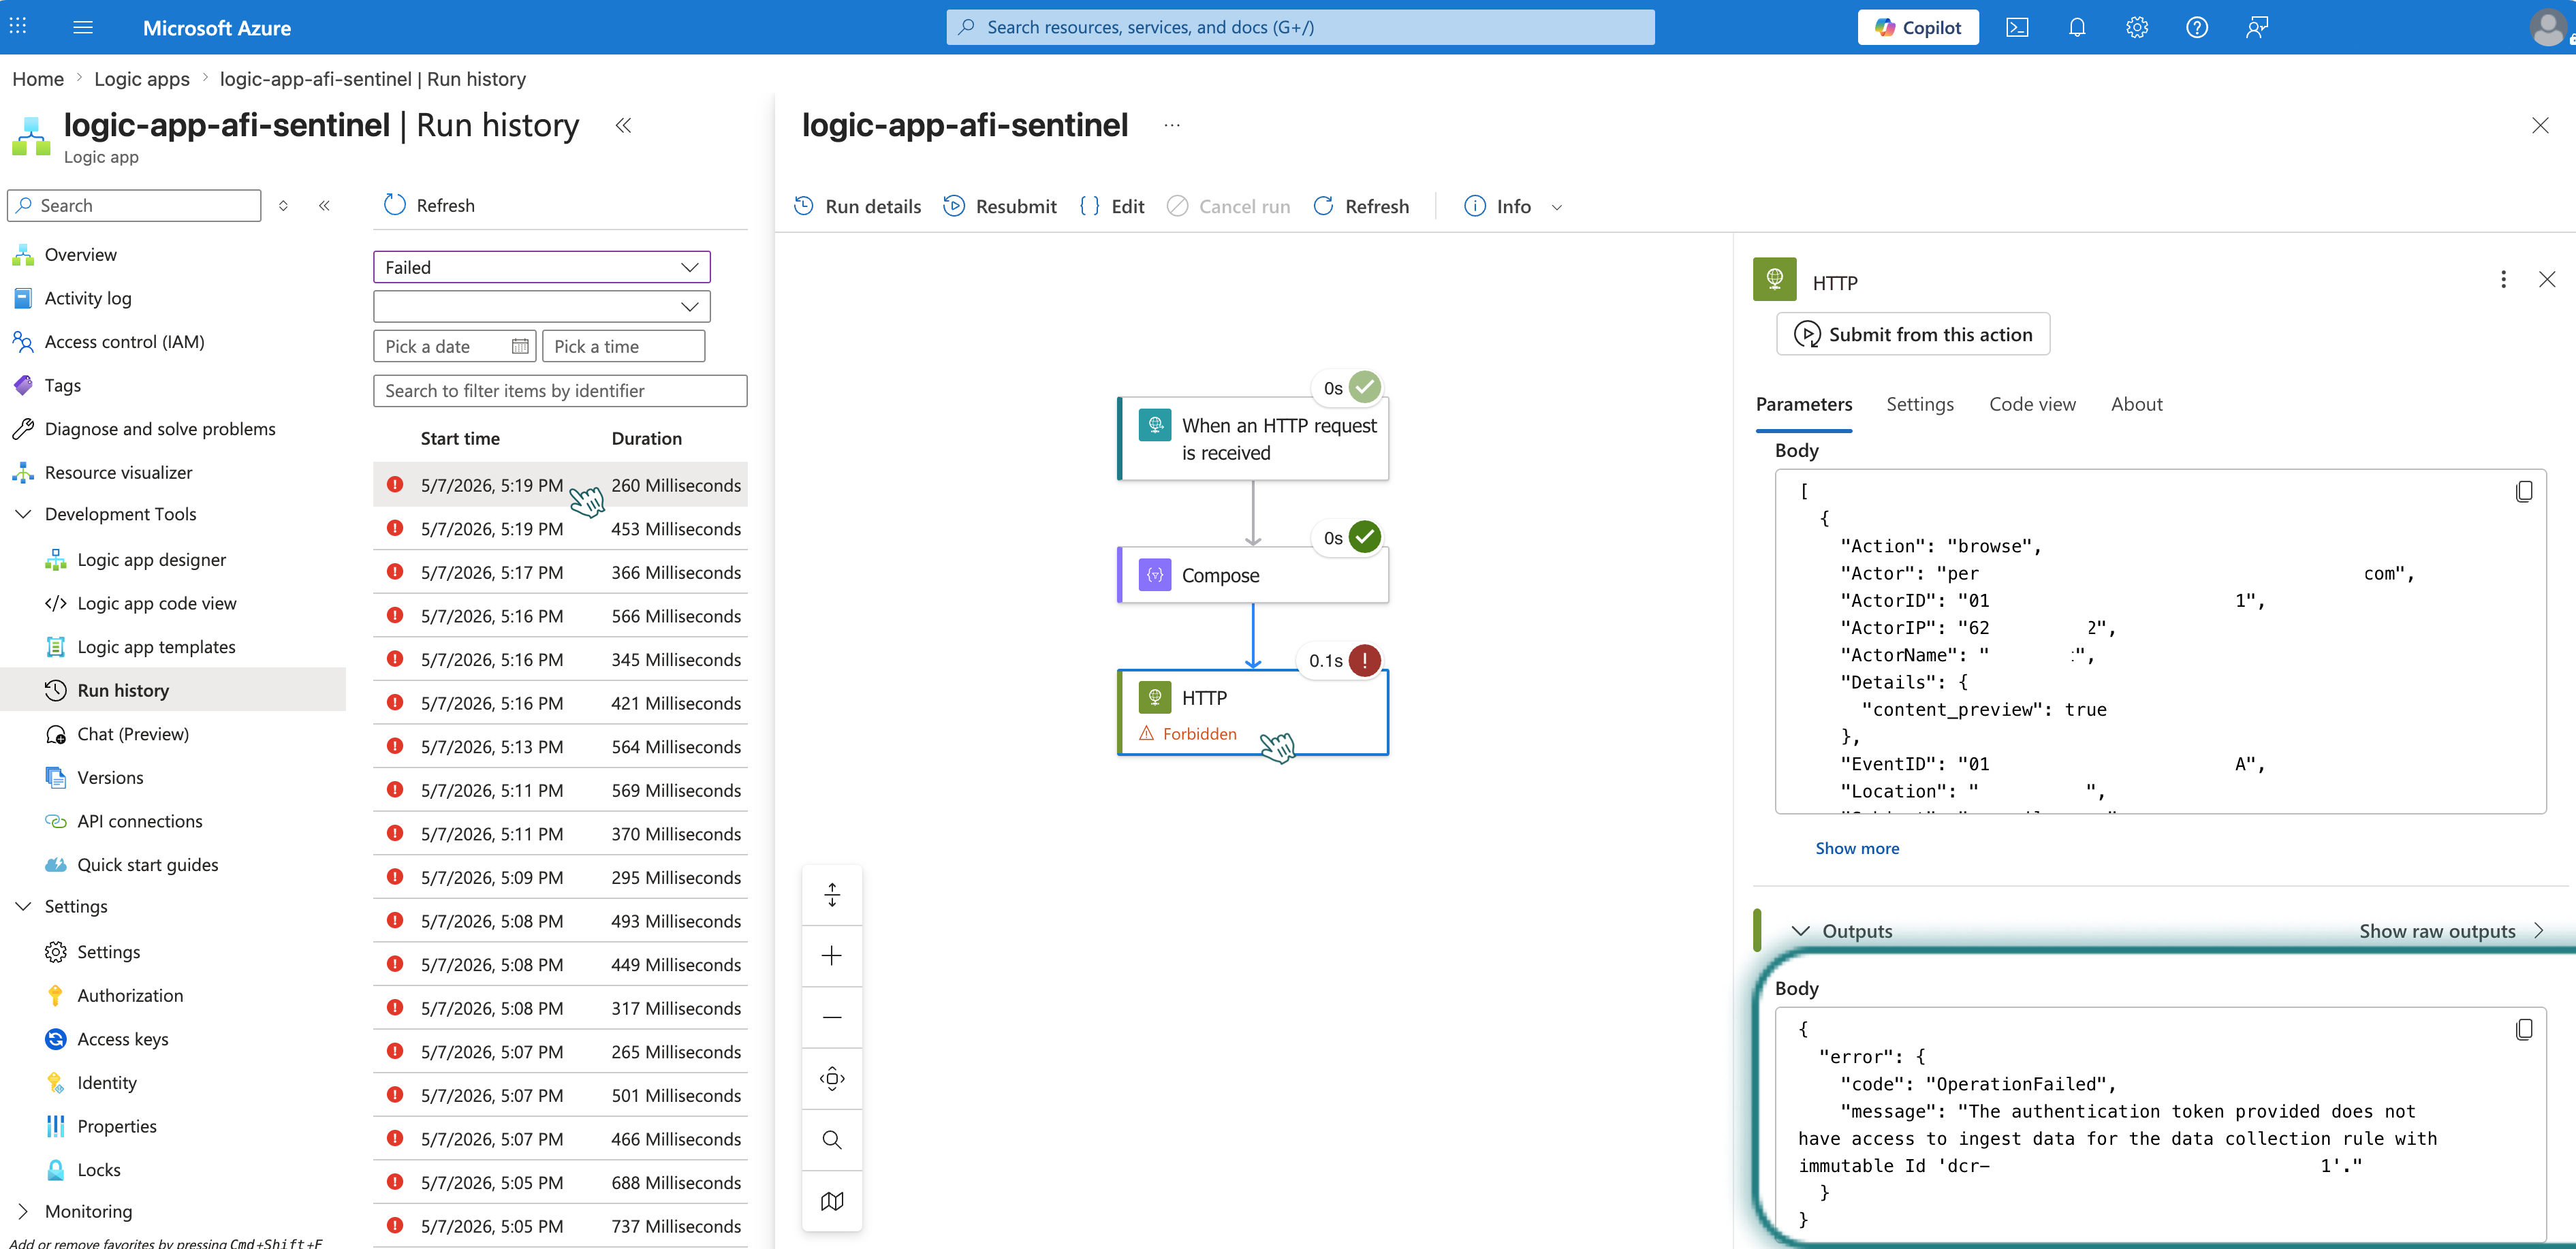This screenshot has width=2576, height=1249.
Task: Open API connections
Action: [x=139, y=821]
